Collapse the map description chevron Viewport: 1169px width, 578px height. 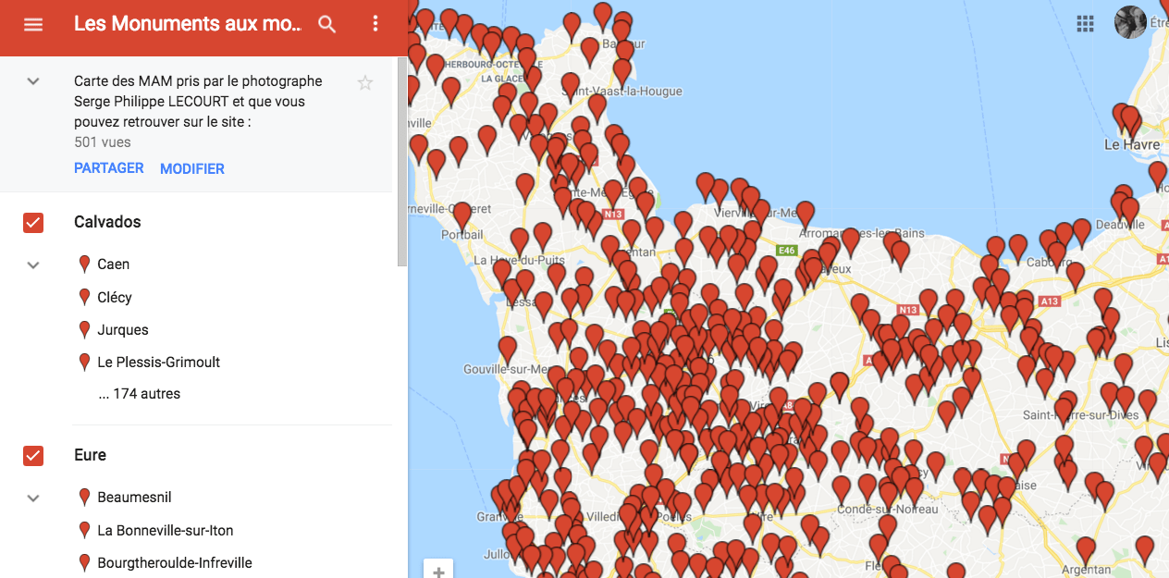point(33,81)
